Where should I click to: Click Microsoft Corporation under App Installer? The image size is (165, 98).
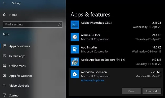(95, 52)
